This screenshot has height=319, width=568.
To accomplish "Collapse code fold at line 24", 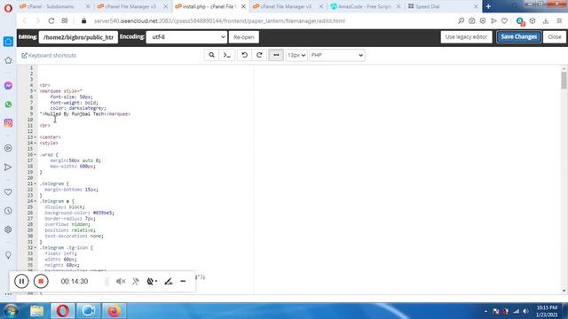I will (35, 201).
